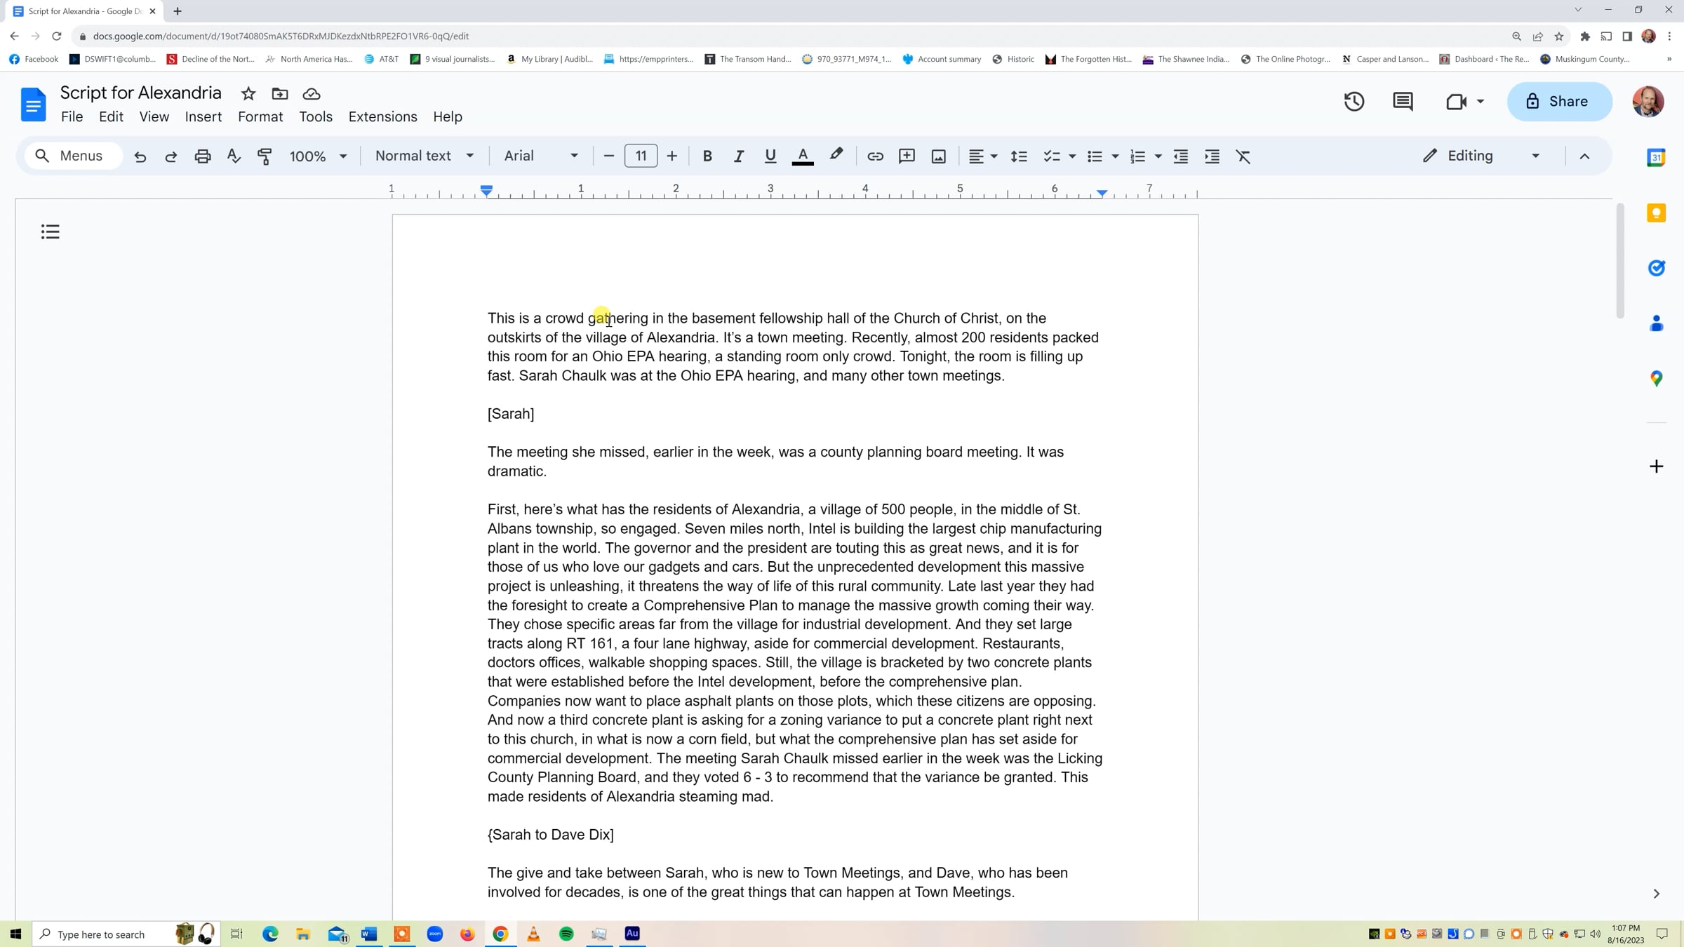Show the document outline icon
Screen dimensions: 1684x947
[50, 231]
